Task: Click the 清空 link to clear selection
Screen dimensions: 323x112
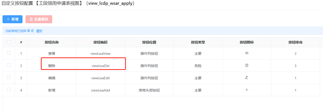Action: (39, 31)
